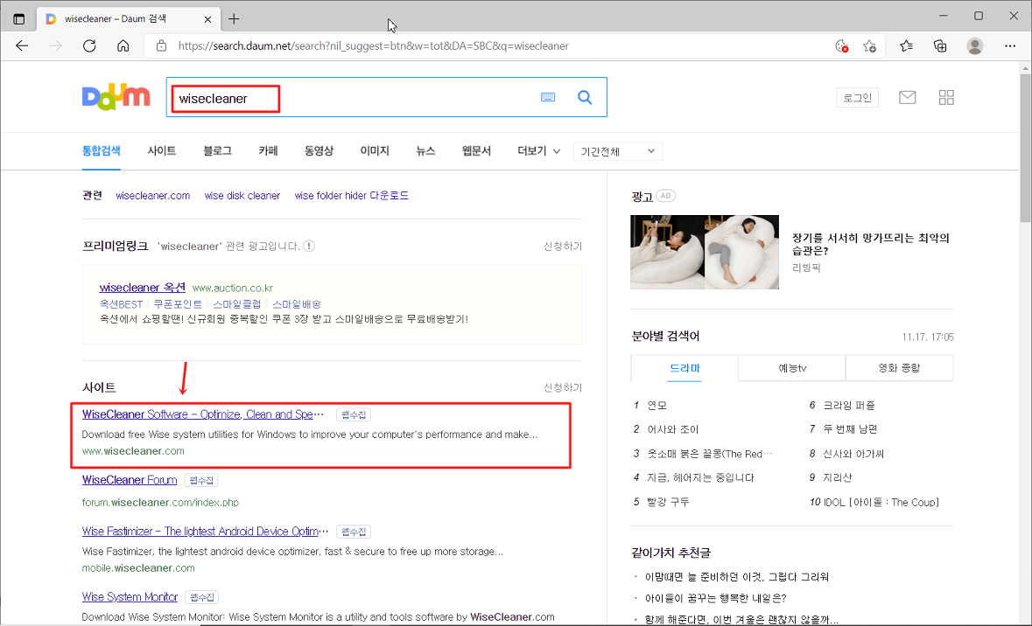Click the pillow ad thumbnail image
1032x626 pixels.
pyautogui.click(x=705, y=252)
